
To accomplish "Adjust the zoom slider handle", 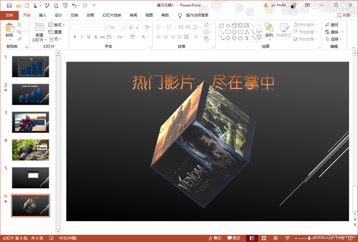I will 309,238.
